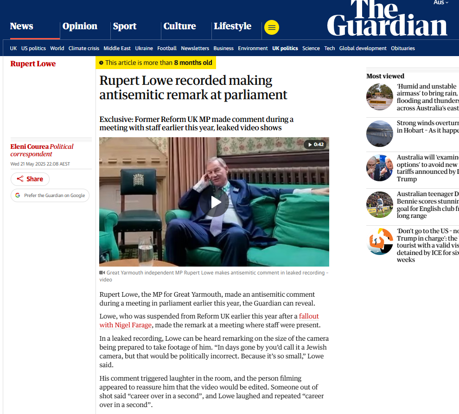This screenshot has height=414, width=459.
Task: Follow the 'fallout with Nigel Farage' link
Action: [209, 321]
